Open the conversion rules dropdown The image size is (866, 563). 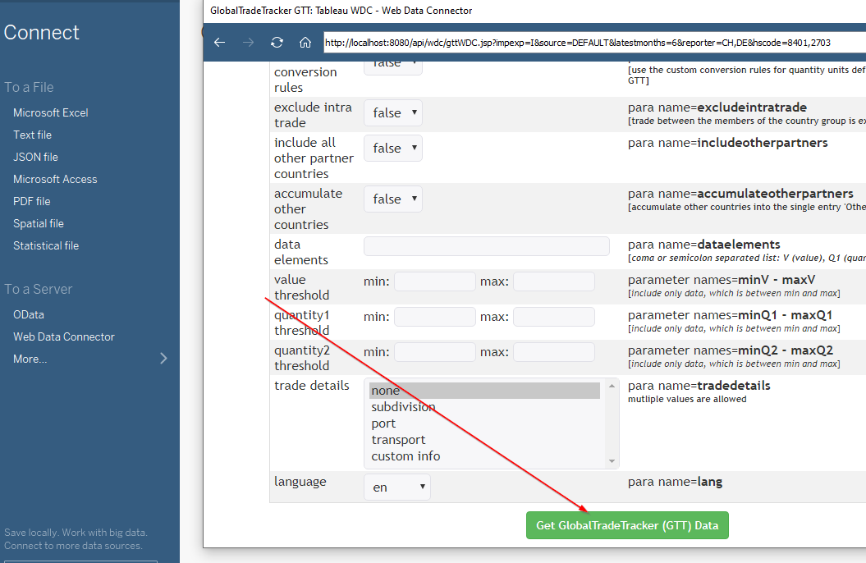click(x=393, y=67)
